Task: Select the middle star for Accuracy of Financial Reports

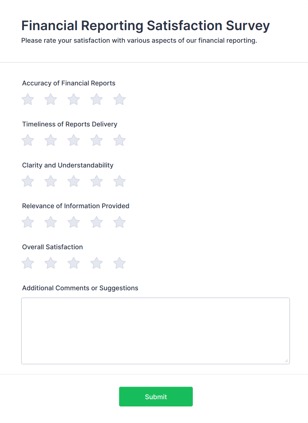Action: click(74, 99)
